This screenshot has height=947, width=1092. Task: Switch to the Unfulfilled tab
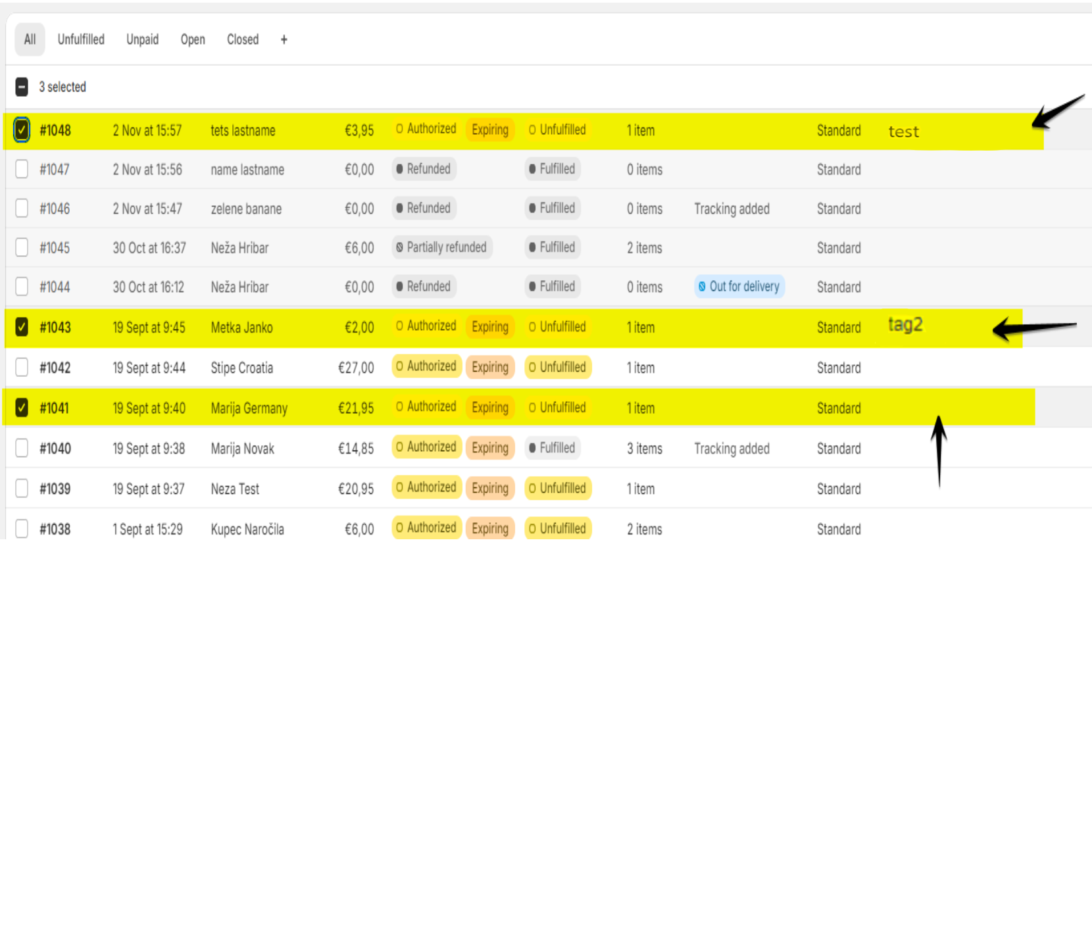[81, 39]
